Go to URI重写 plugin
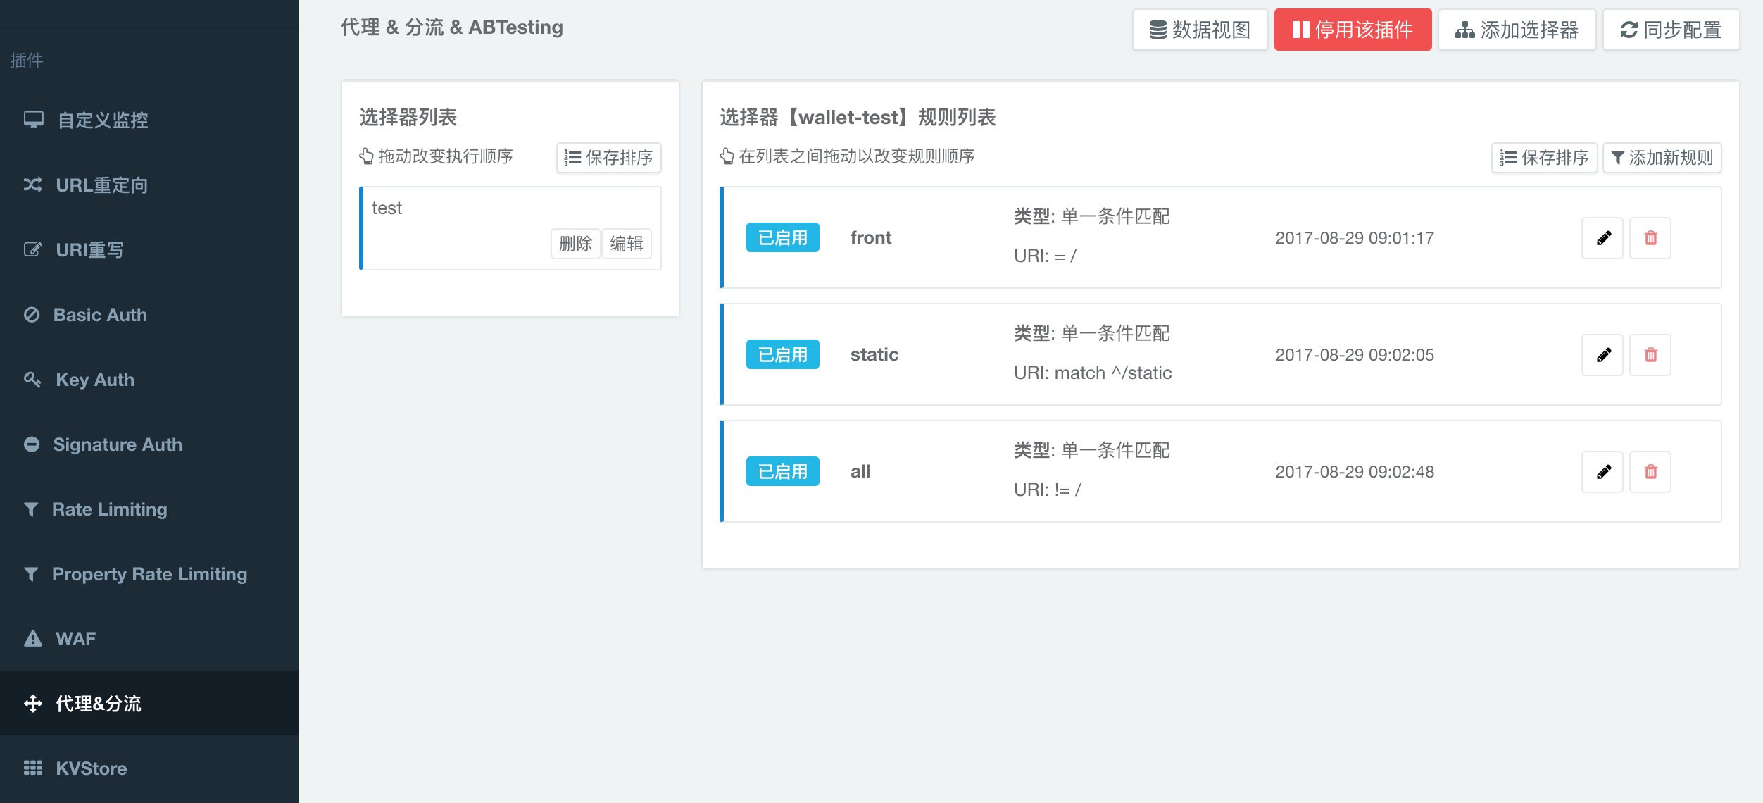This screenshot has height=803, width=1763. 149,249
